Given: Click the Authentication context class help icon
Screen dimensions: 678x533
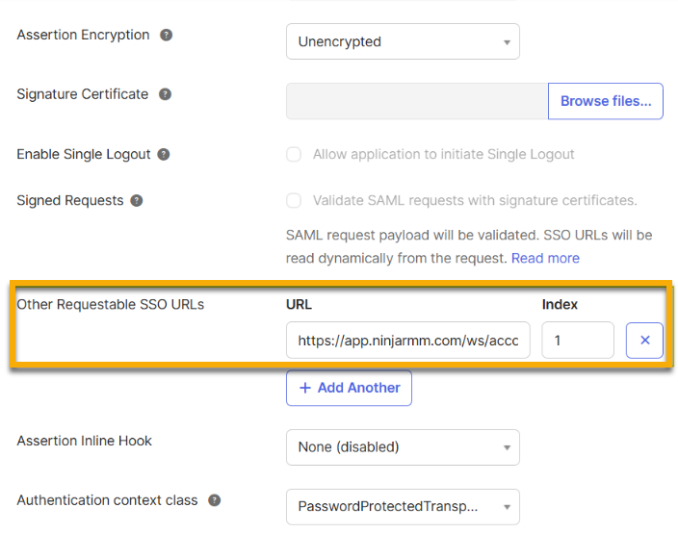Looking at the screenshot, I should point(215,500).
